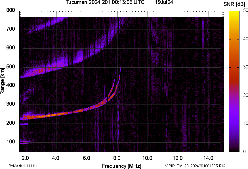Screen dimensions: 248x169
Task: Click the range tick label '400'
Action: 10,85
